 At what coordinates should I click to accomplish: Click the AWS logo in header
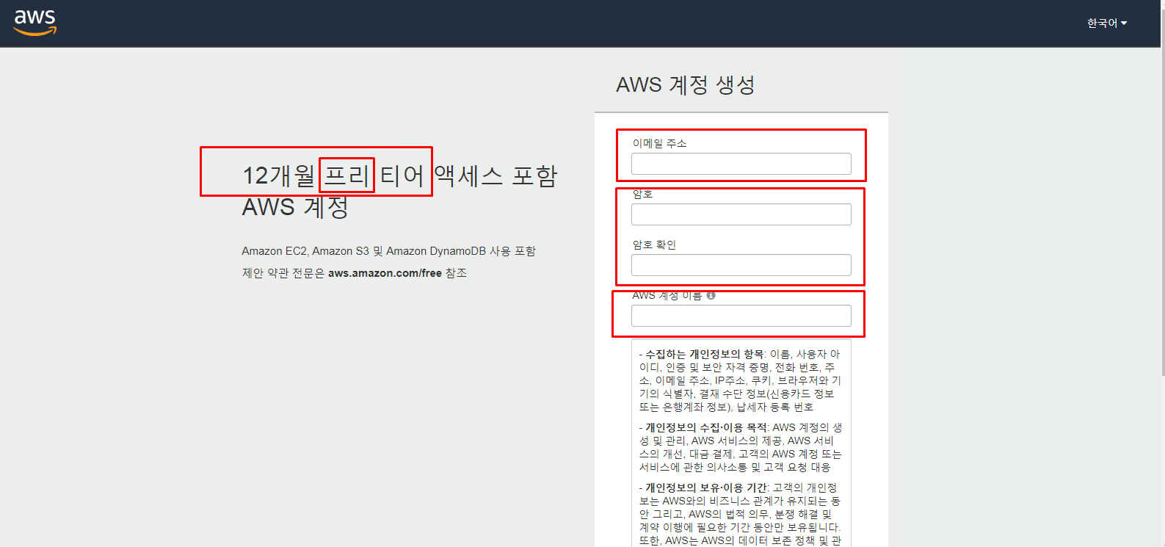click(x=35, y=23)
